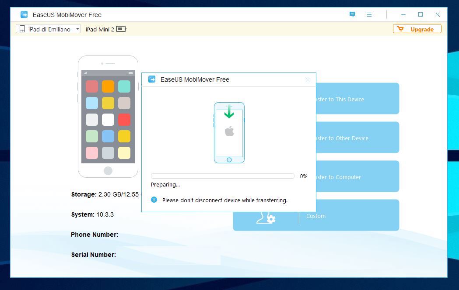The height and width of the screenshot is (290, 459).
Task: Click the shopping cart icon on Upgrade
Action: pos(400,29)
